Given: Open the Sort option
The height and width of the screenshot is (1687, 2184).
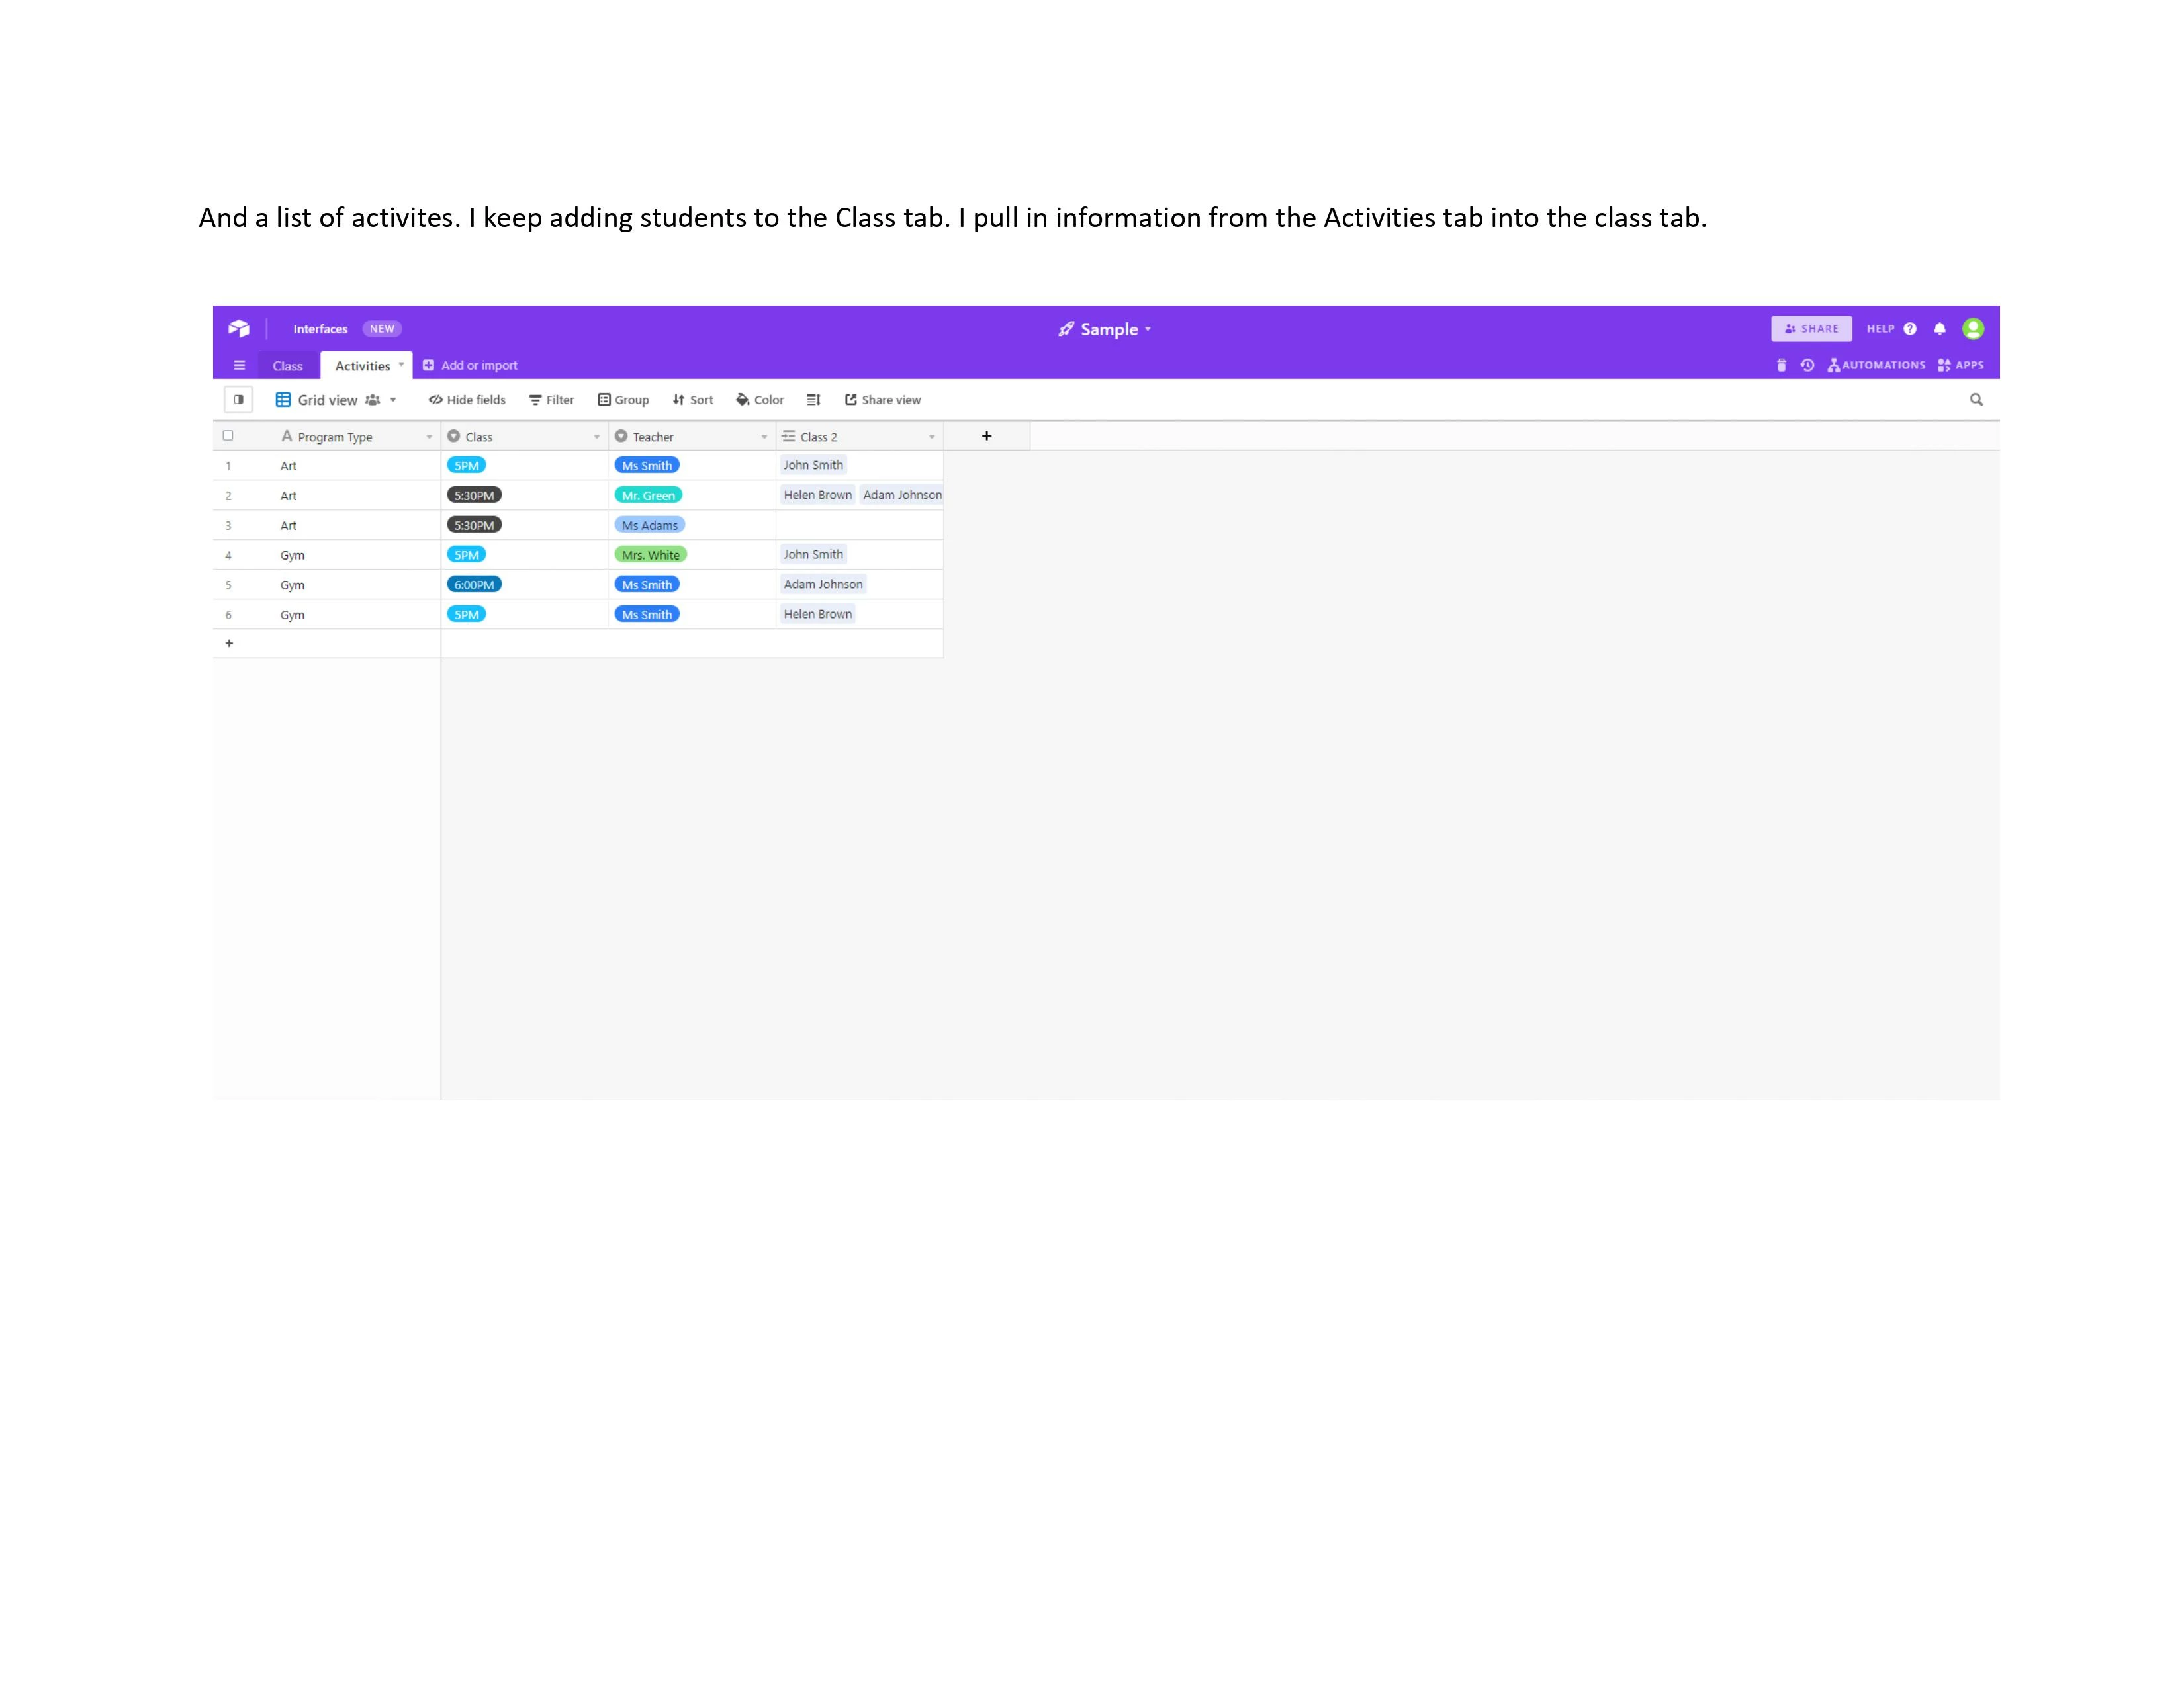Looking at the screenshot, I should pos(693,400).
